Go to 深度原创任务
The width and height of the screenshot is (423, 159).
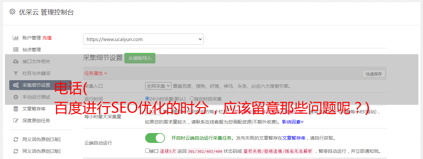pyautogui.click(x=36, y=121)
